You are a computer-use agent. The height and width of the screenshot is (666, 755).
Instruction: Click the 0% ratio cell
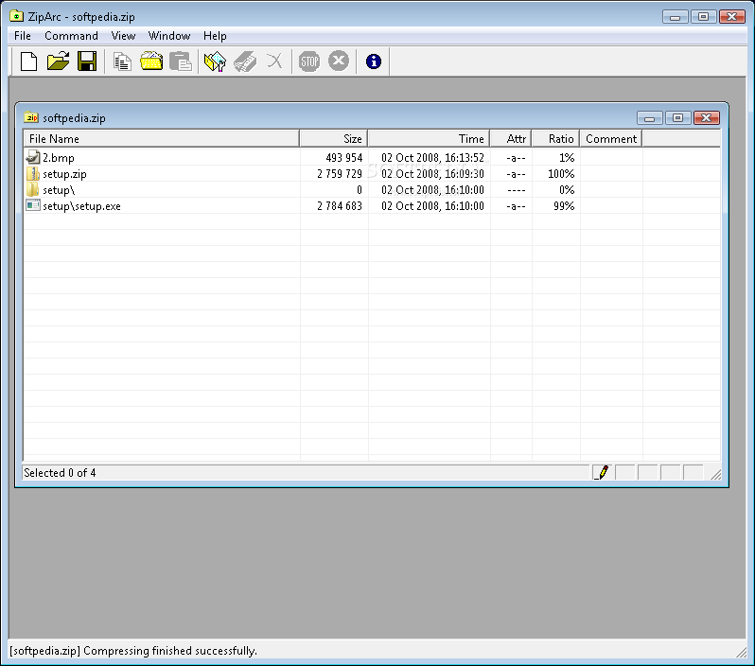click(567, 190)
